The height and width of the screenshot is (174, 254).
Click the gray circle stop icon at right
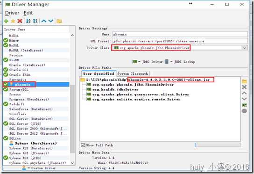pos(244,111)
